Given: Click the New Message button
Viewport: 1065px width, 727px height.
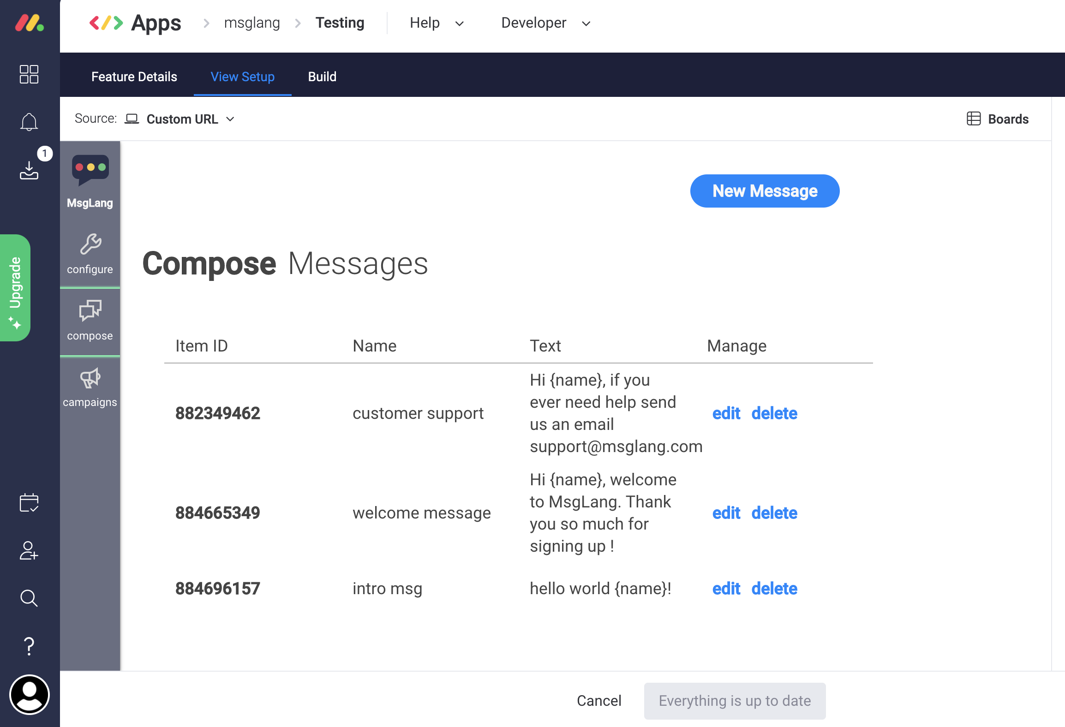Looking at the screenshot, I should [765, 191].
